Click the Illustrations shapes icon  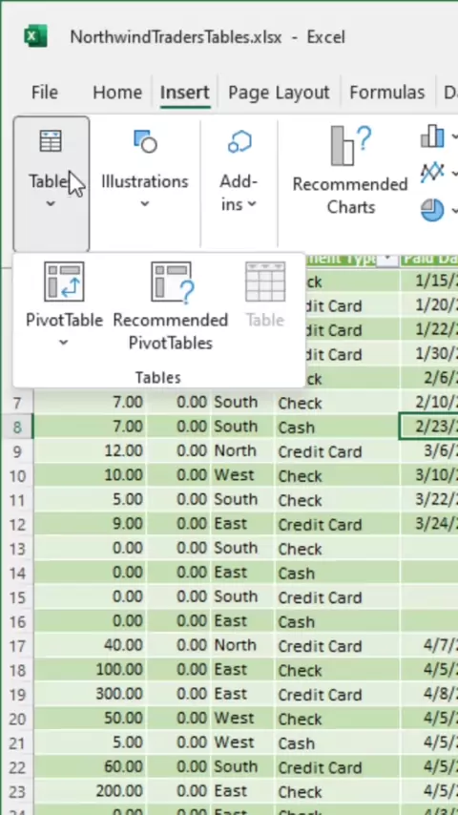click(x=145, y=141)
